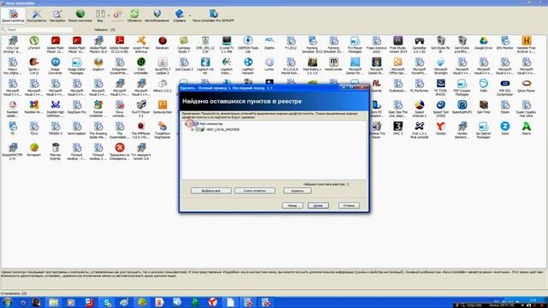Select the Spin Tires program icon
The height and width of the screenshot is (308, 548).
click(x=483, y=108)
